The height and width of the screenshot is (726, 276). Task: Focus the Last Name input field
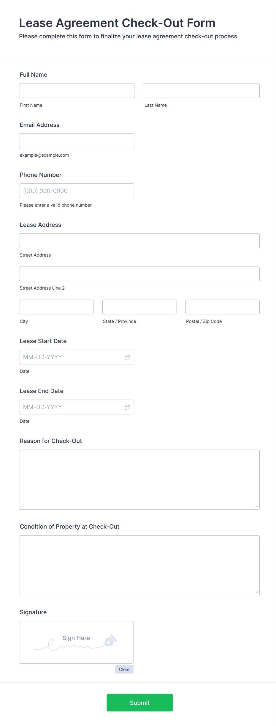(202, 91)
